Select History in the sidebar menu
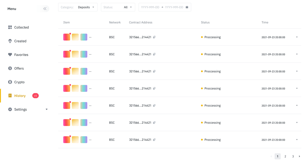308x162 pixels. 20,96
